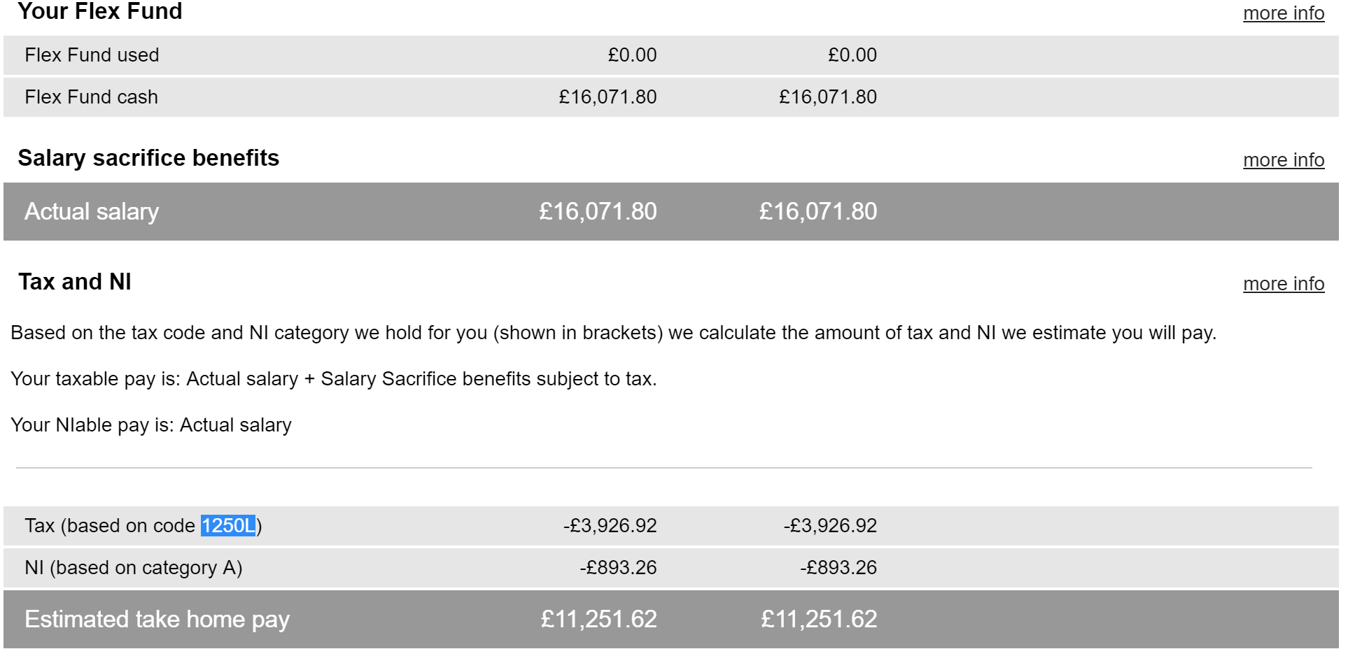This screenshot has width=1362, height=649.
Task: Click the highlighted tax code 1250L
Action: (228, 526)
